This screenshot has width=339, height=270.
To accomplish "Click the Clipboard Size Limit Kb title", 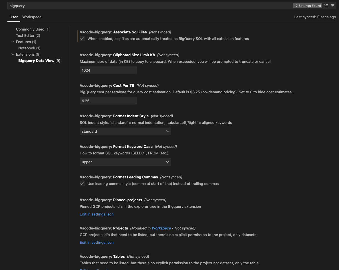I will (x=117, y=55).
